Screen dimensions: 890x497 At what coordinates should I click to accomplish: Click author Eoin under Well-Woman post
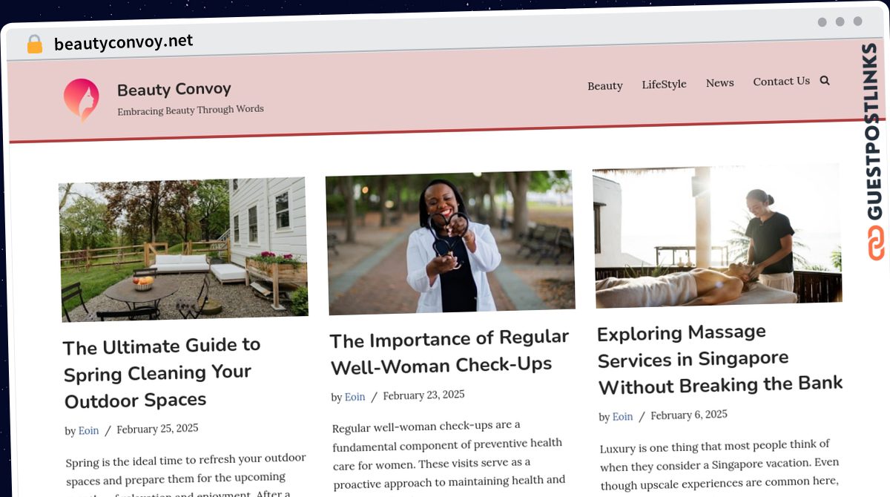click(x=355, y=397)
